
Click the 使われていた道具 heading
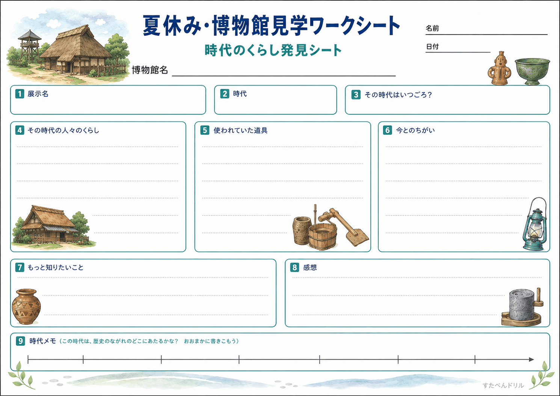(240, 130)
